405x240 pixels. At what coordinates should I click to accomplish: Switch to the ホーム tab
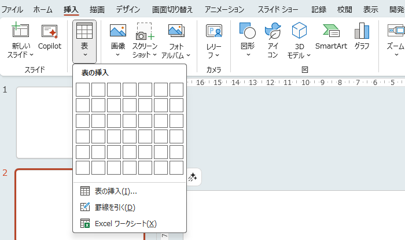coord(43,9)
